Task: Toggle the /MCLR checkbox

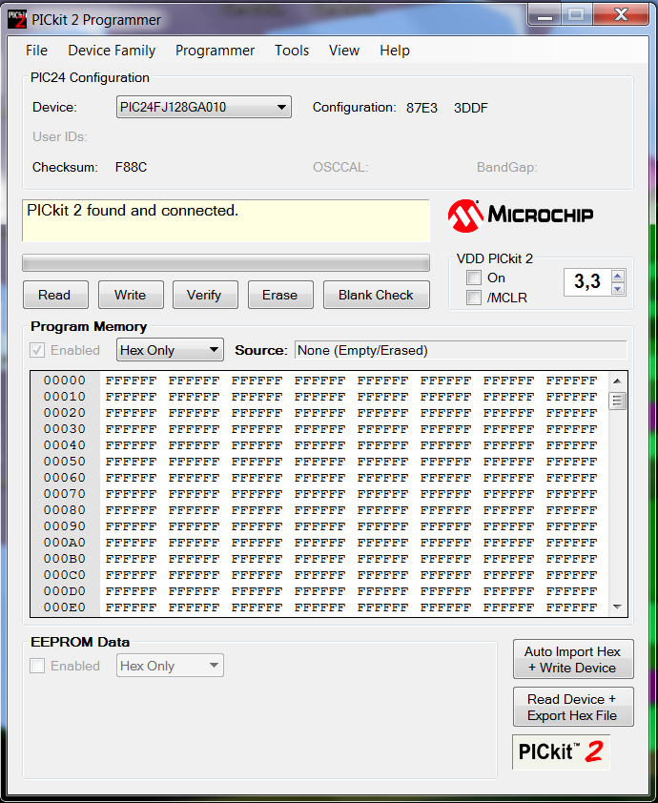Action: pos(474,298)
